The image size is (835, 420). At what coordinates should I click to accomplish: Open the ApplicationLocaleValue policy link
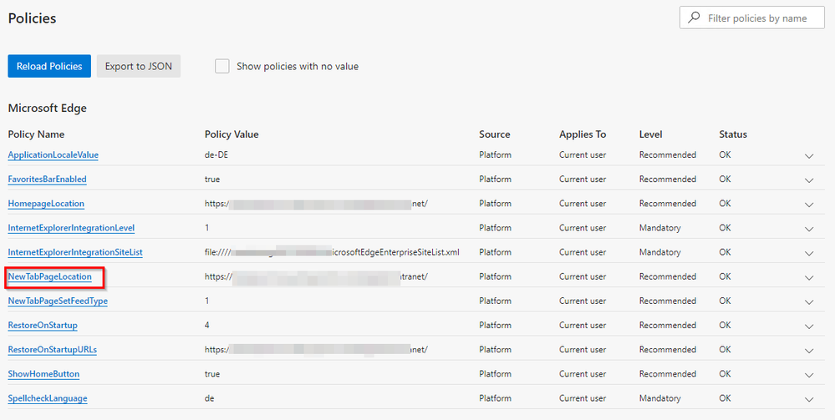53,155
